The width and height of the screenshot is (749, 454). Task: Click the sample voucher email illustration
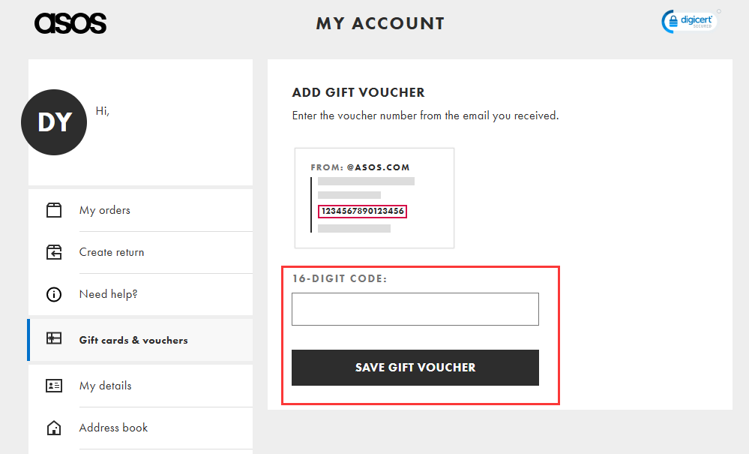(374, 198)
